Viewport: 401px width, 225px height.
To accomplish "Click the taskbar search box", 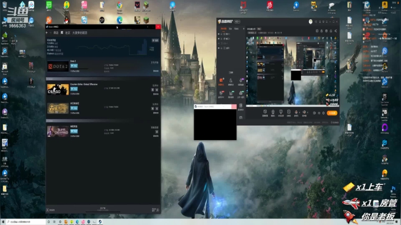I will (26, 222).
